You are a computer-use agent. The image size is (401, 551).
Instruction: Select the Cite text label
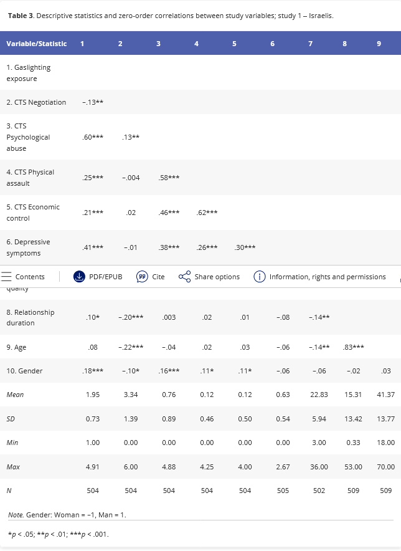158,277
